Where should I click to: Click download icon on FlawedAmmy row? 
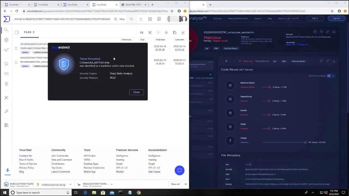(334, 61)
